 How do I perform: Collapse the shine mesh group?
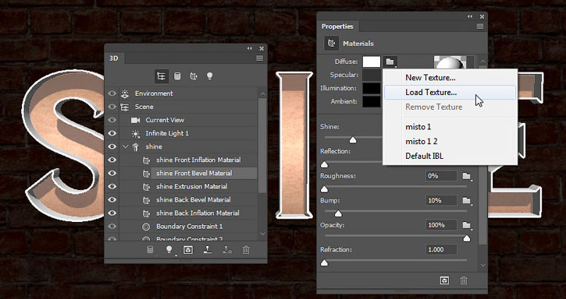[x=126, y=146]
